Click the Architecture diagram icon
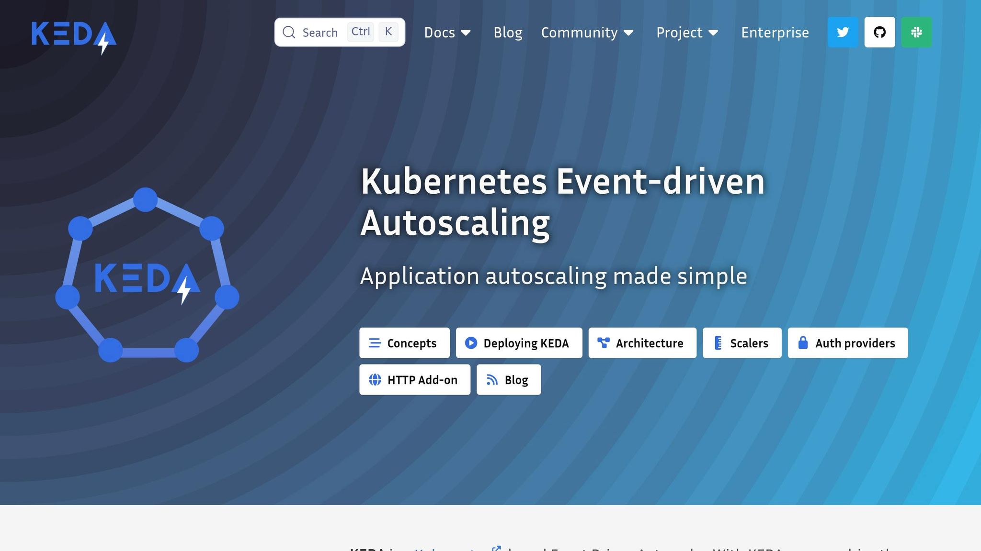 (604, 343)
